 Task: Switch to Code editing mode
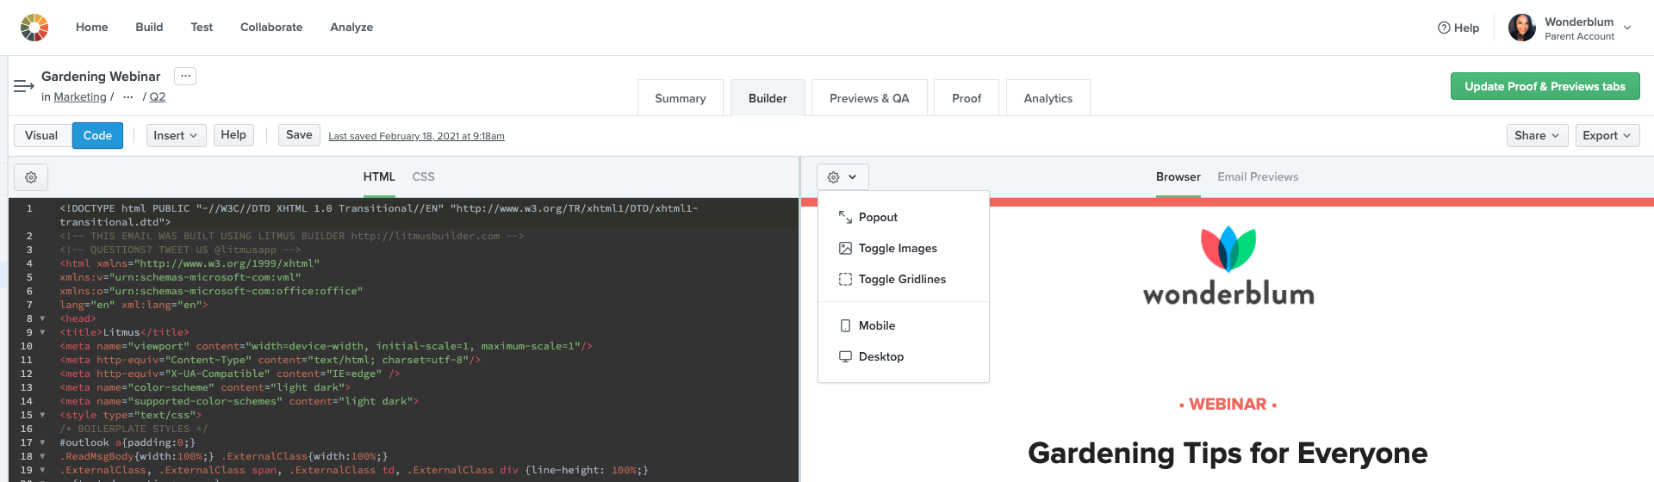(97, 135)
